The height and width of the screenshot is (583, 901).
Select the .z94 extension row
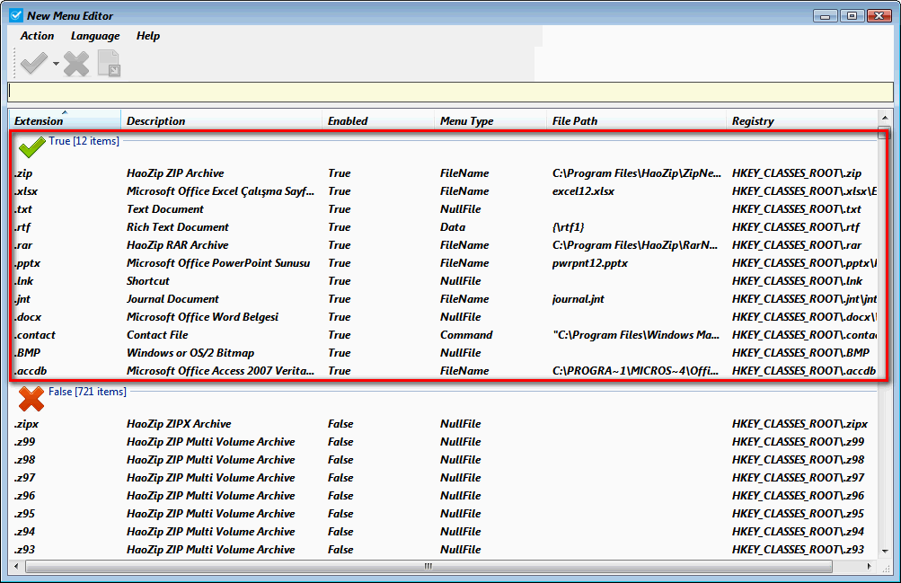click(x=444, y=531)
